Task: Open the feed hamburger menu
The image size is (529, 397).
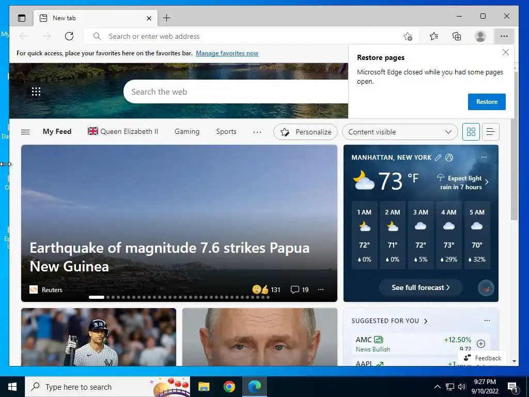Action: (x=25, y=132)
